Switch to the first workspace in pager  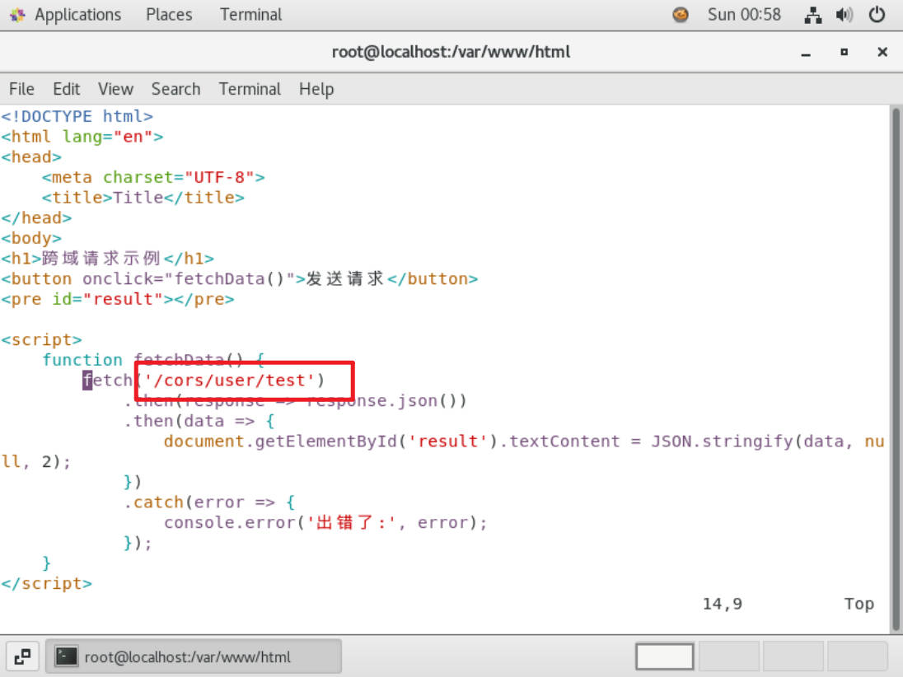click(665, 656)
